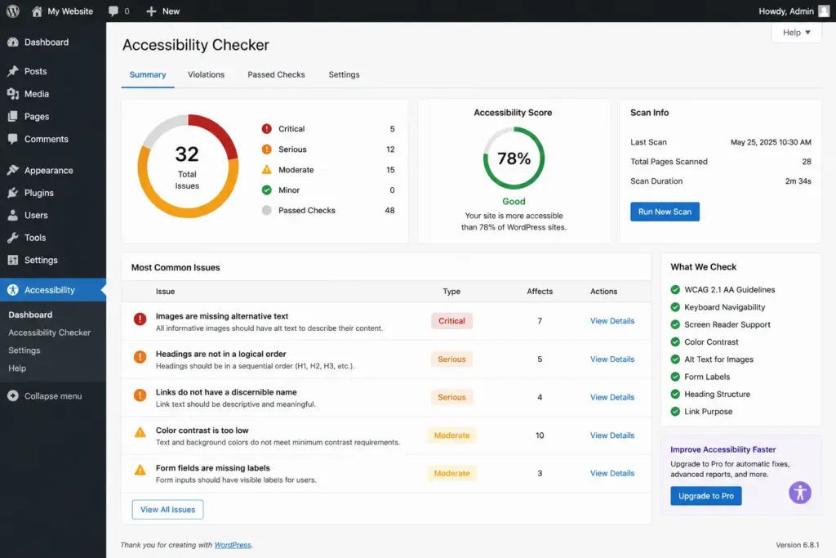Switch to the Violations tab
836x558 pixels.
(206, 74)
